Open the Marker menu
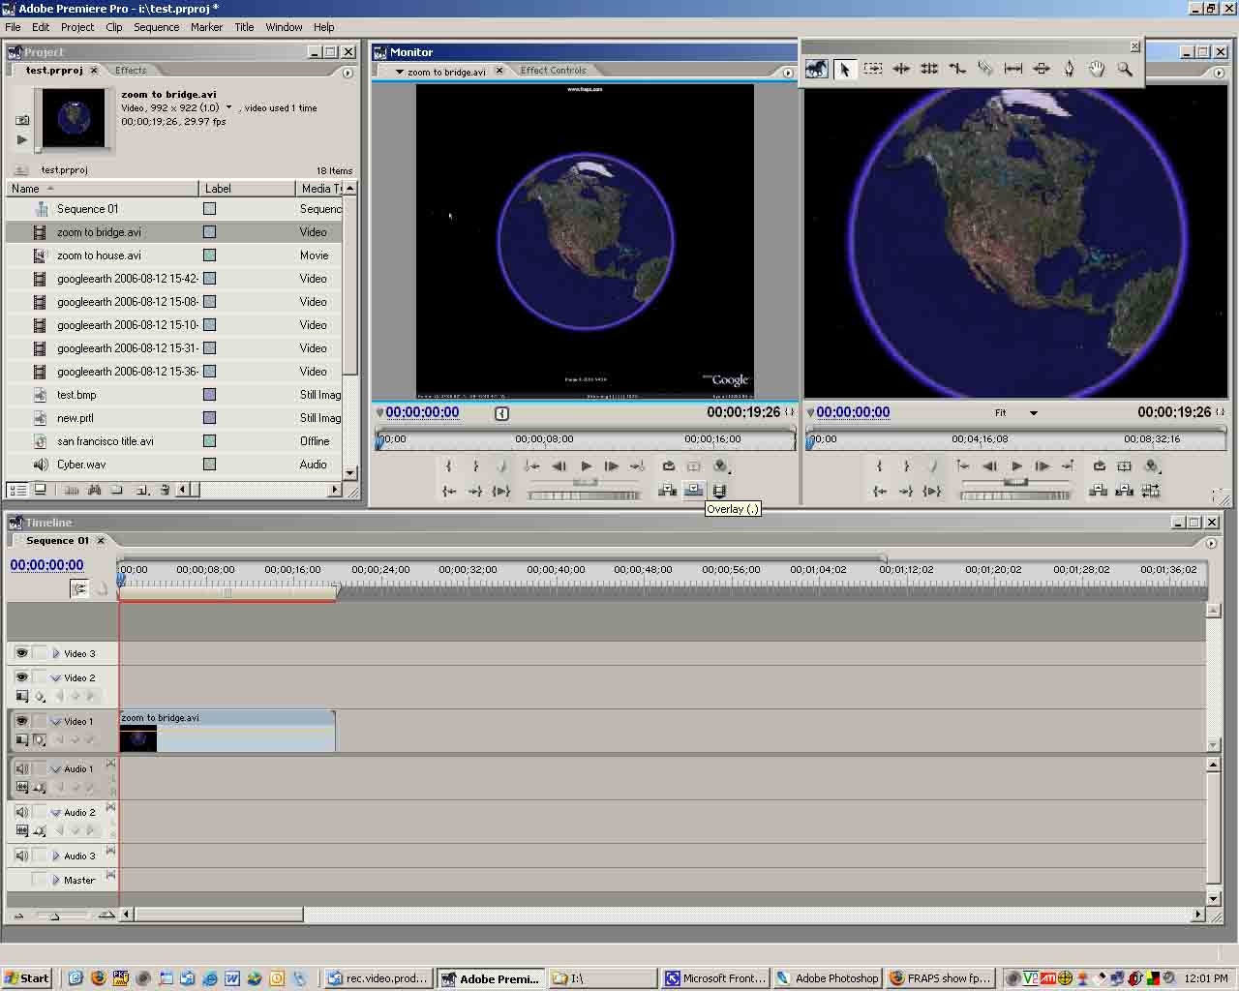 tap(206, 27)
